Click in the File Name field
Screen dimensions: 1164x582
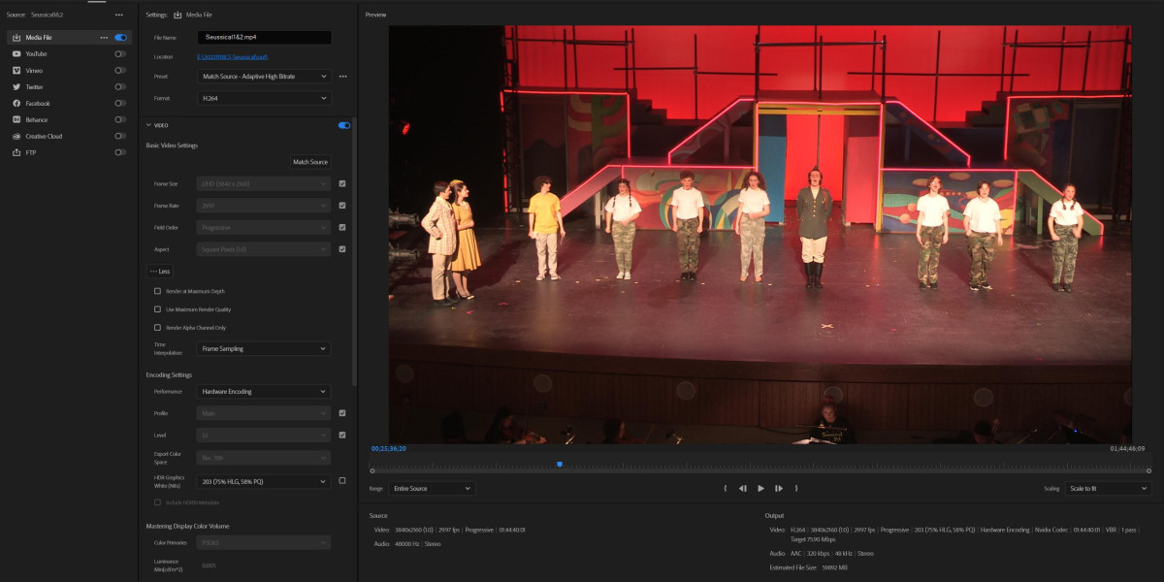coord(264,38)
